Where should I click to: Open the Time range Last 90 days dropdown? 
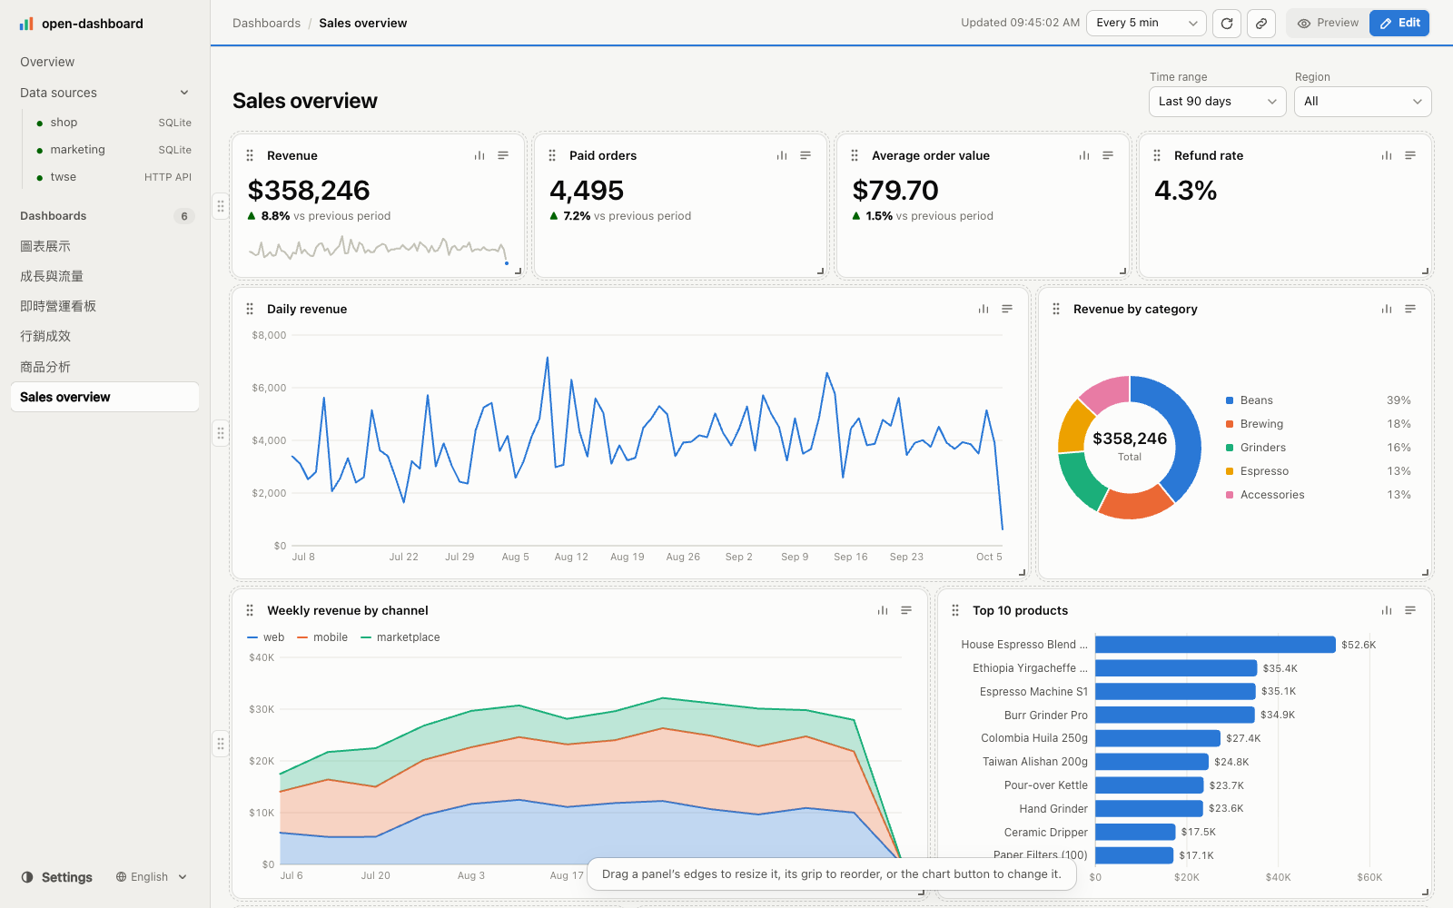pyautogui.click(x=1218, y=102)
